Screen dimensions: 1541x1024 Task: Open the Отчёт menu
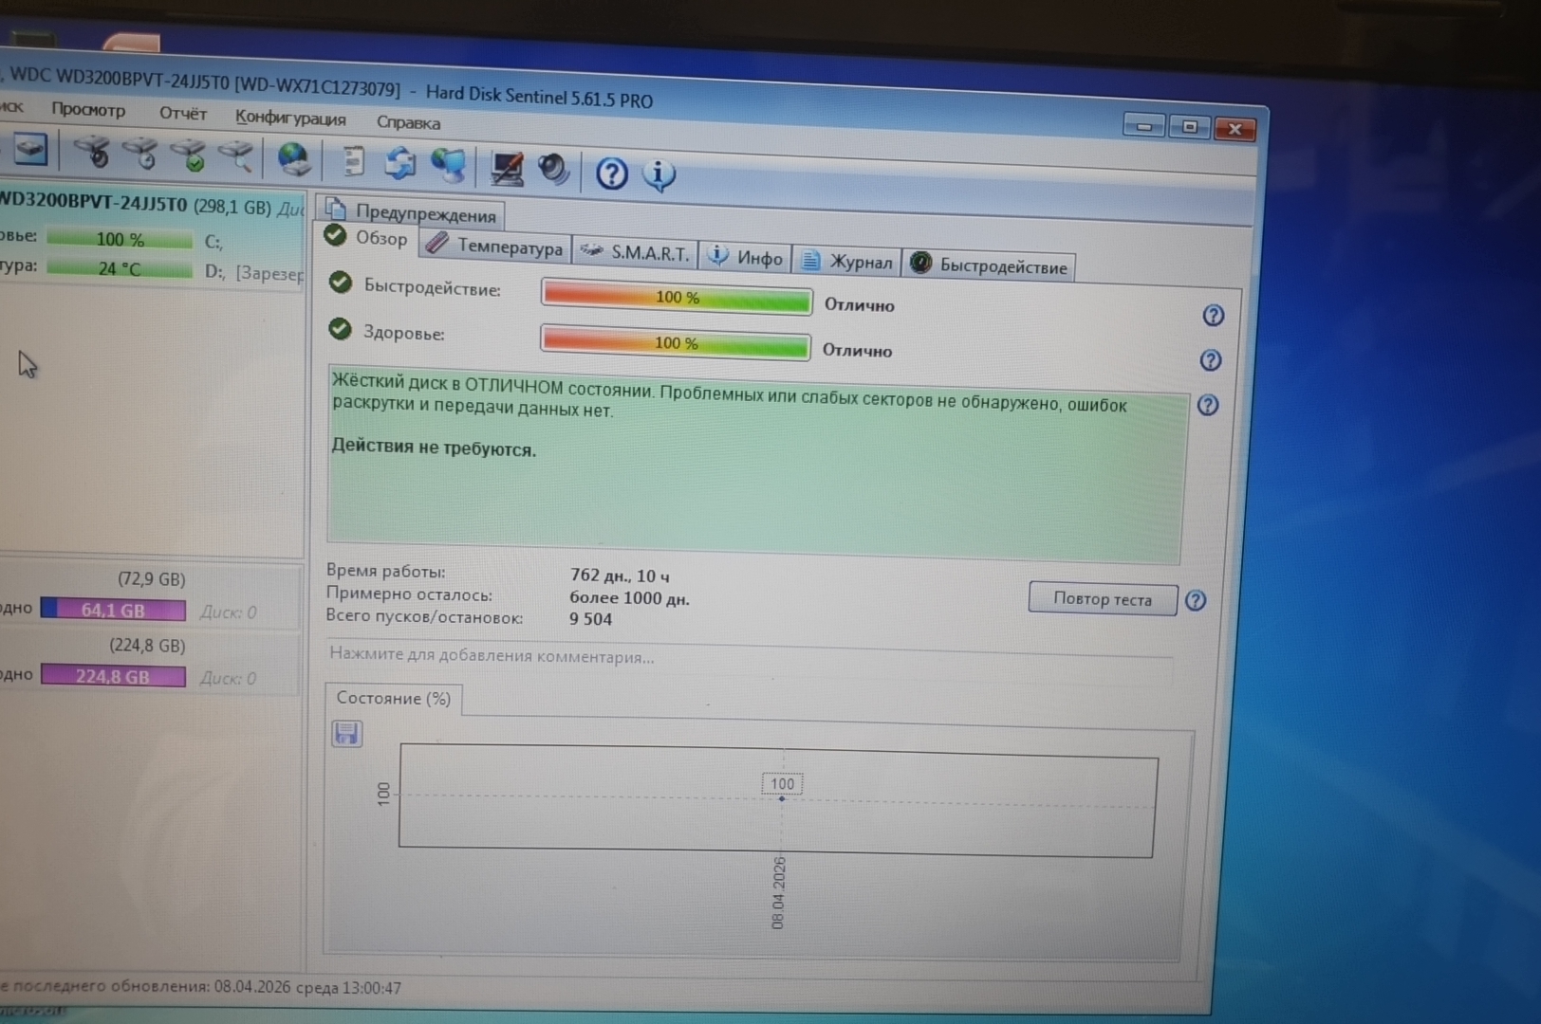click(182, 113)
